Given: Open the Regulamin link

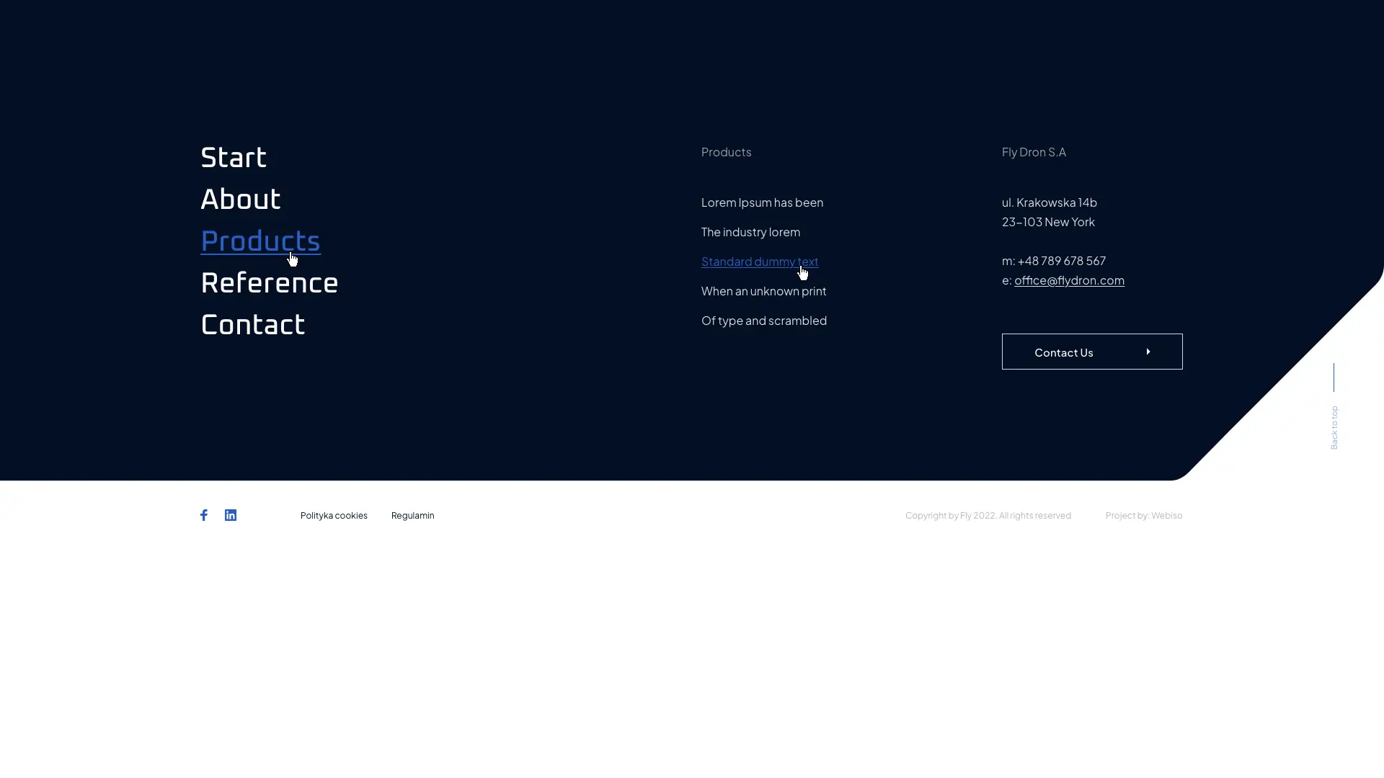Looking at the screenshot, I should point(412,516).
